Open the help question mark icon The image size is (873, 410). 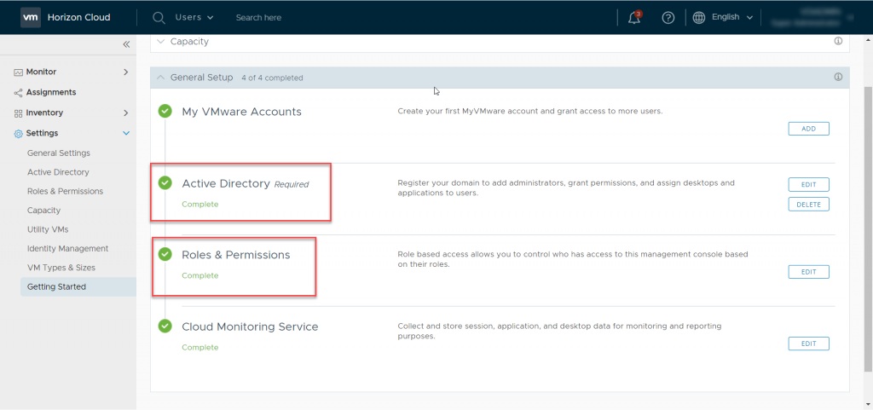pyautogui.click(x=668, y=18)
